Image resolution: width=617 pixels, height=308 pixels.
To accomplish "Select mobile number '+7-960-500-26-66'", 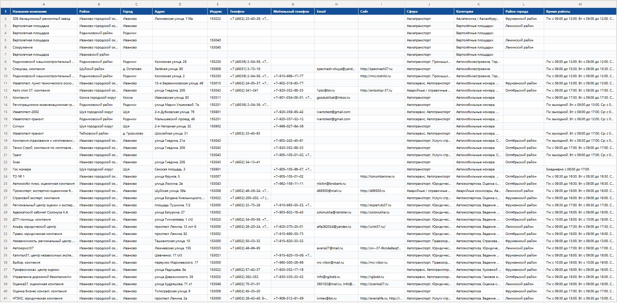I will click(293, 263).
